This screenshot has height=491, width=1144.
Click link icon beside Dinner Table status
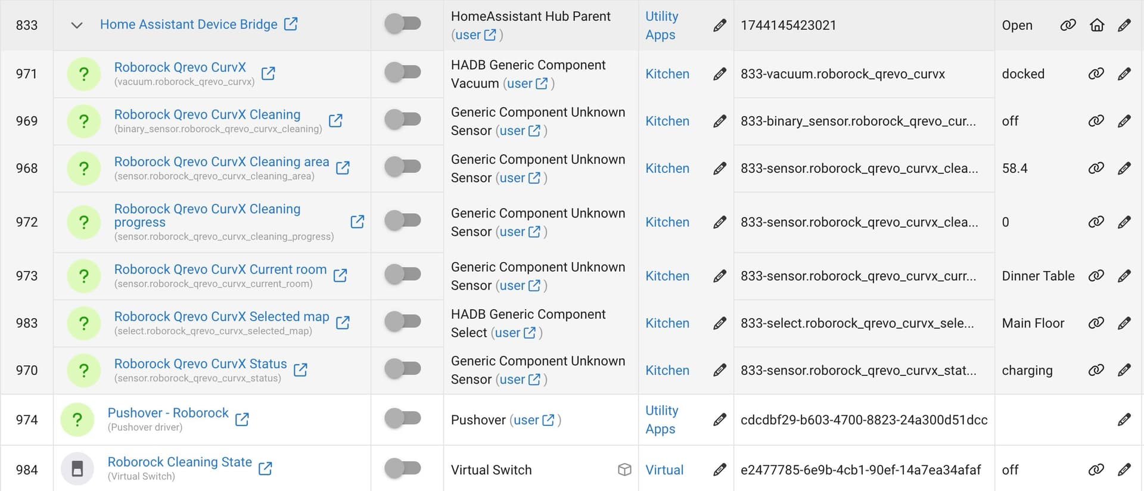pos(1096,276)
